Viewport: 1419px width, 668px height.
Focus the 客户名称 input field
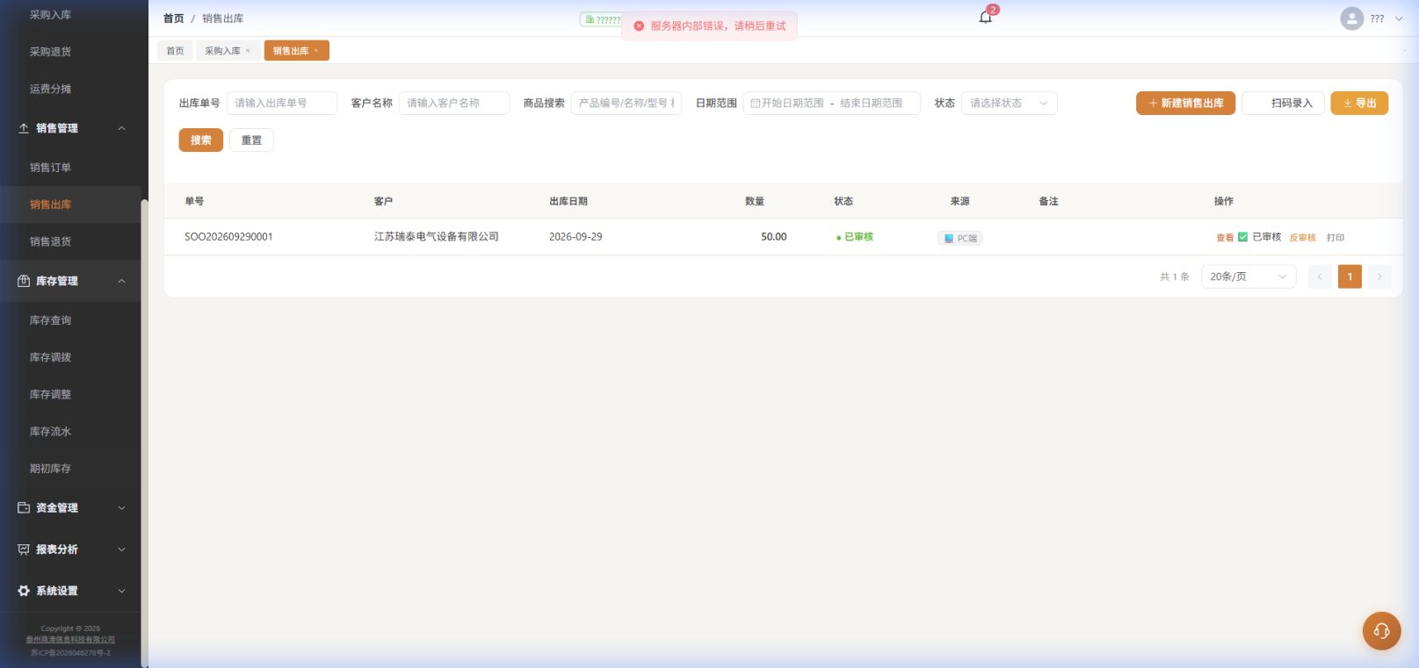point(454,104)
